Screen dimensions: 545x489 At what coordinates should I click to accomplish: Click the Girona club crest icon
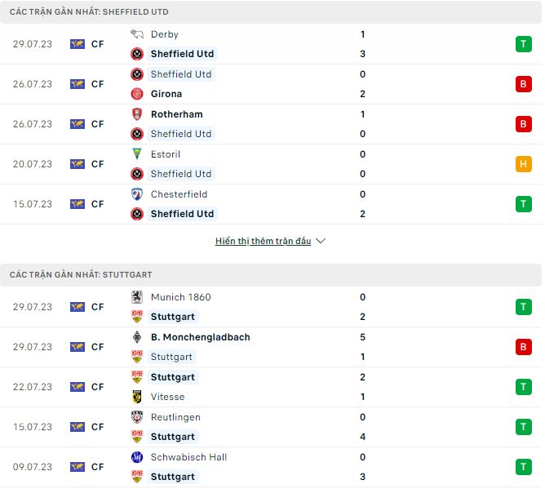click(137, 94)
